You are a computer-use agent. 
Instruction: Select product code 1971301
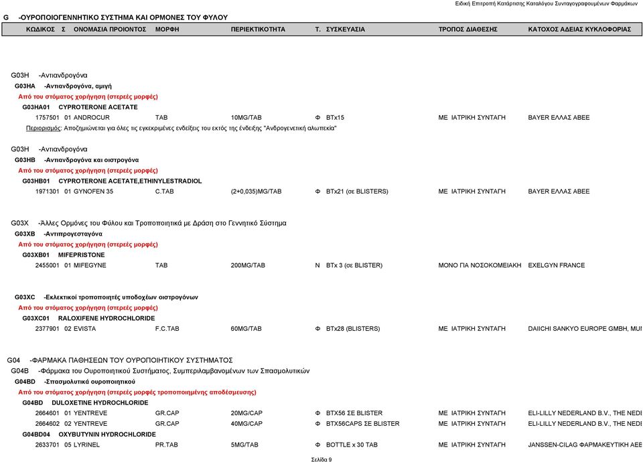tap(47, 191)
